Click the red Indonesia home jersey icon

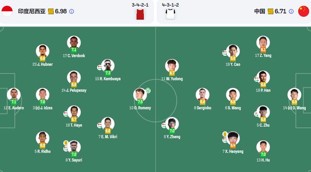(x=140, y=14)
